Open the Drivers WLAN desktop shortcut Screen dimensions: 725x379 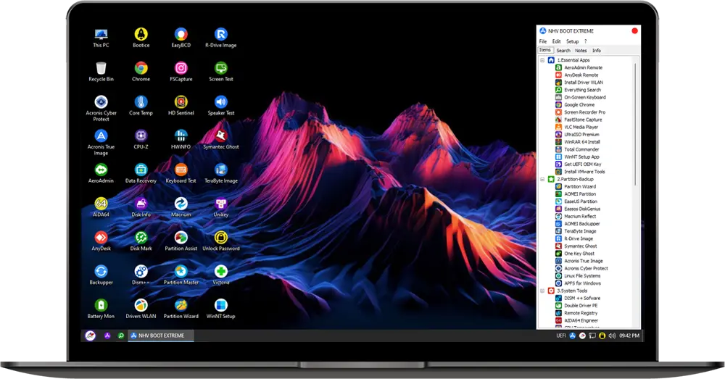point(141,309)
